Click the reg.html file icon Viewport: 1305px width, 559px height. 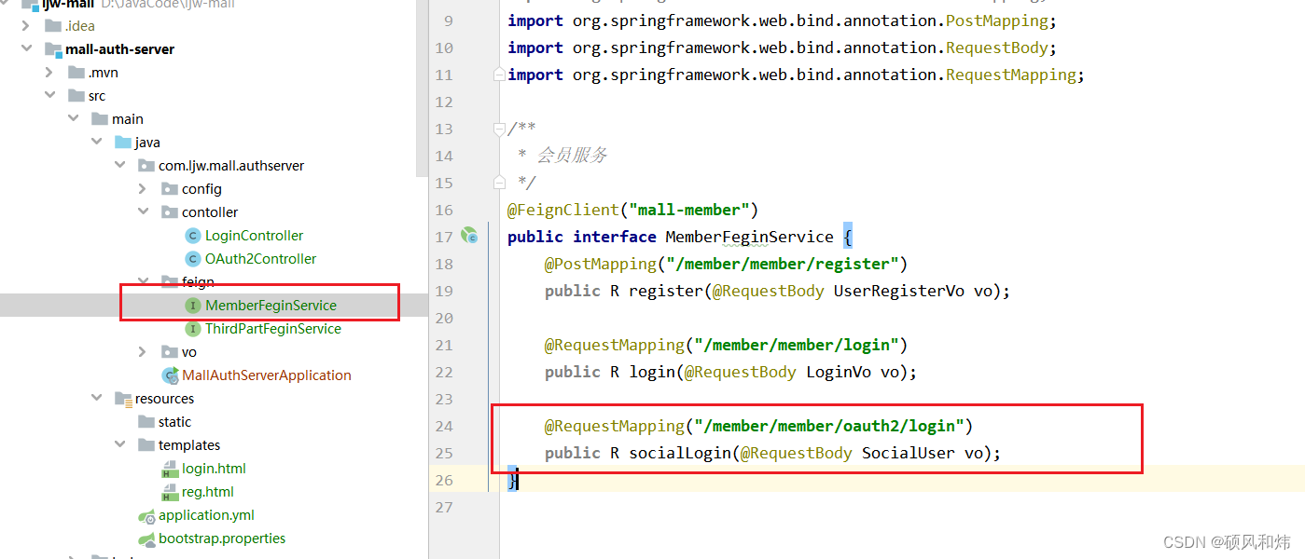(x=170, y=492)
